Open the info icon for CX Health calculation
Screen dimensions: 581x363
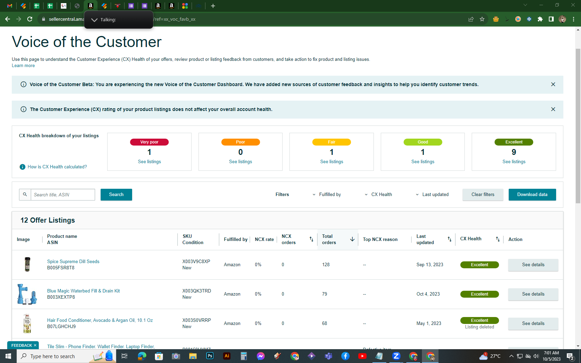[x=22, y=167]
